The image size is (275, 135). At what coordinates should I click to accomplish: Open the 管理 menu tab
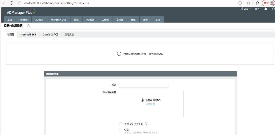point(133,20)
